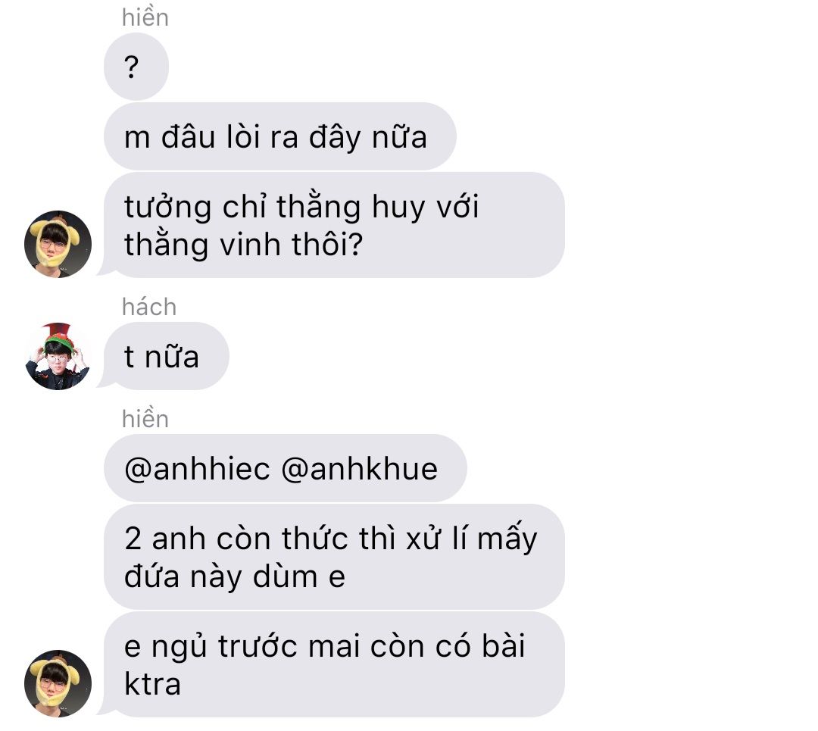This screenshot has width=818, height=731.
Task: Click the word "dùm" in hiền's request message
Action: pyautogui.click(x=285, y=576)
